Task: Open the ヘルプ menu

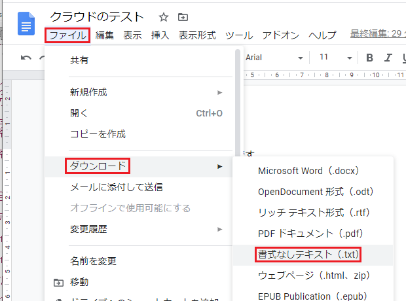Action: pos(322,35)
